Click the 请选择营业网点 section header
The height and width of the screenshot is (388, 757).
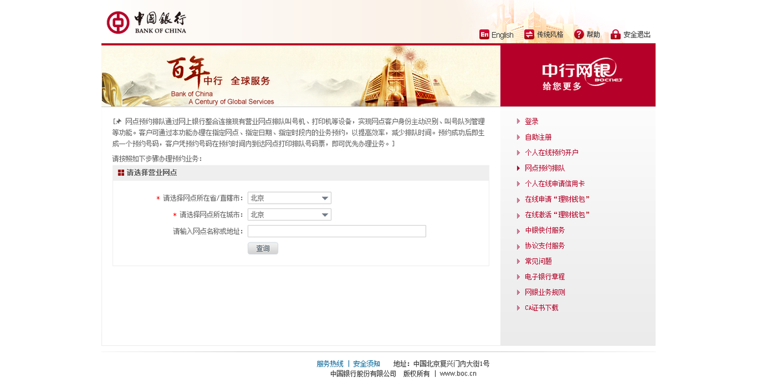(x=301, y=173)
